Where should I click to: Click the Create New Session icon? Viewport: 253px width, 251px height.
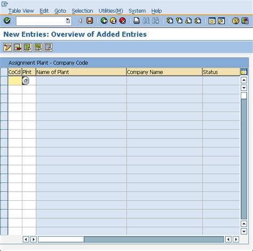coord(212,21)
